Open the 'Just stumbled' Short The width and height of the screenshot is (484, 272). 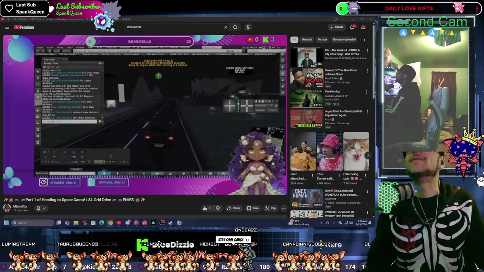click(303, 151)
